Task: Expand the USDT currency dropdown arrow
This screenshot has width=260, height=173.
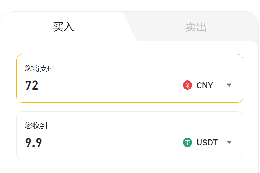Action: pyautogui.click(x=229, y=142)
